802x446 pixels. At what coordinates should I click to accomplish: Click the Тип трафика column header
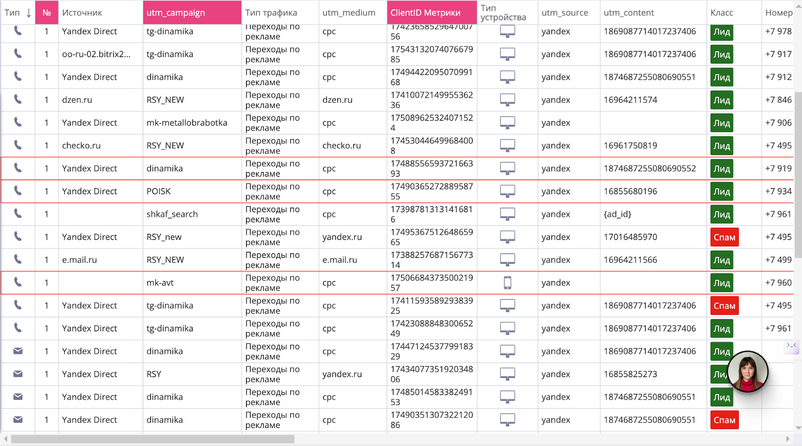tap(271, 13)
